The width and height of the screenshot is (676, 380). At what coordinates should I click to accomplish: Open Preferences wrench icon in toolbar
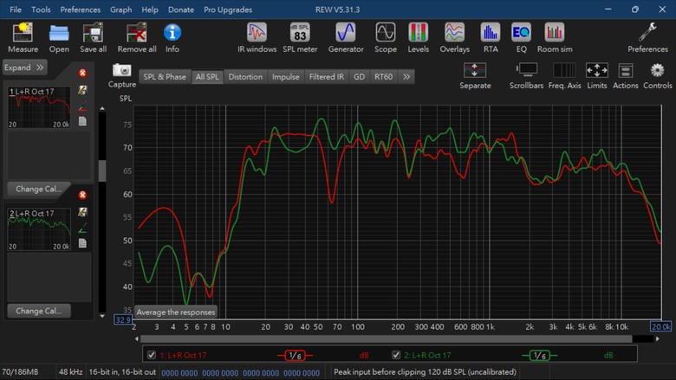point(647,33)
